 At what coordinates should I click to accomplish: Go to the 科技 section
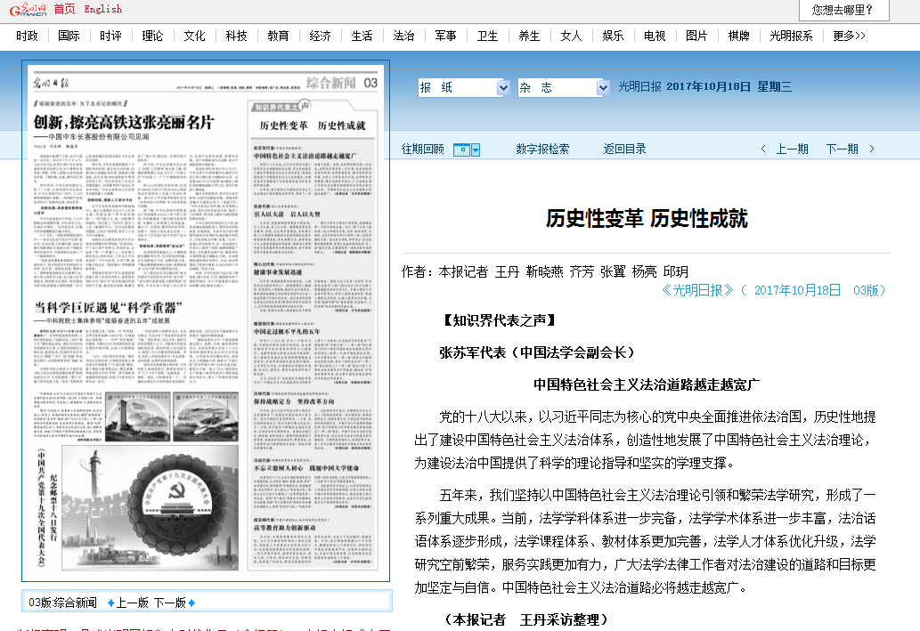coord(236,36)
